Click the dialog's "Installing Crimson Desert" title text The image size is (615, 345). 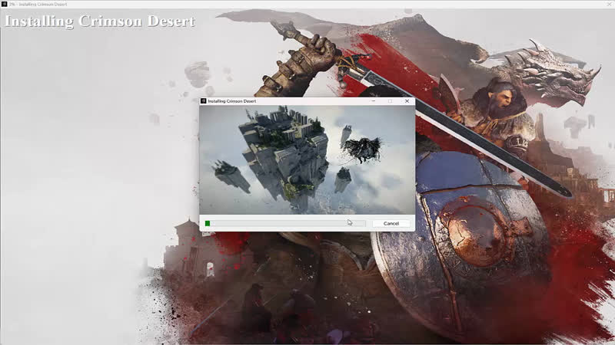pos(232,101)
